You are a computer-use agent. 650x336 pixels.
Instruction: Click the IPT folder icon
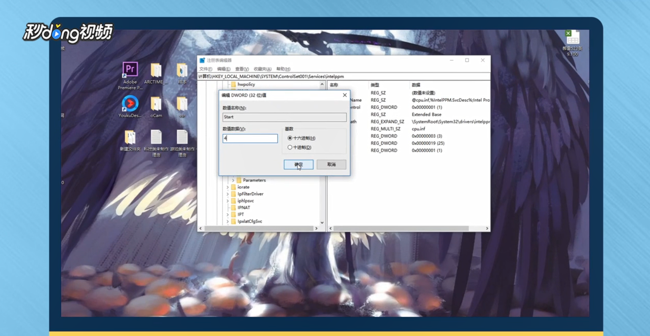pos(233,214)
